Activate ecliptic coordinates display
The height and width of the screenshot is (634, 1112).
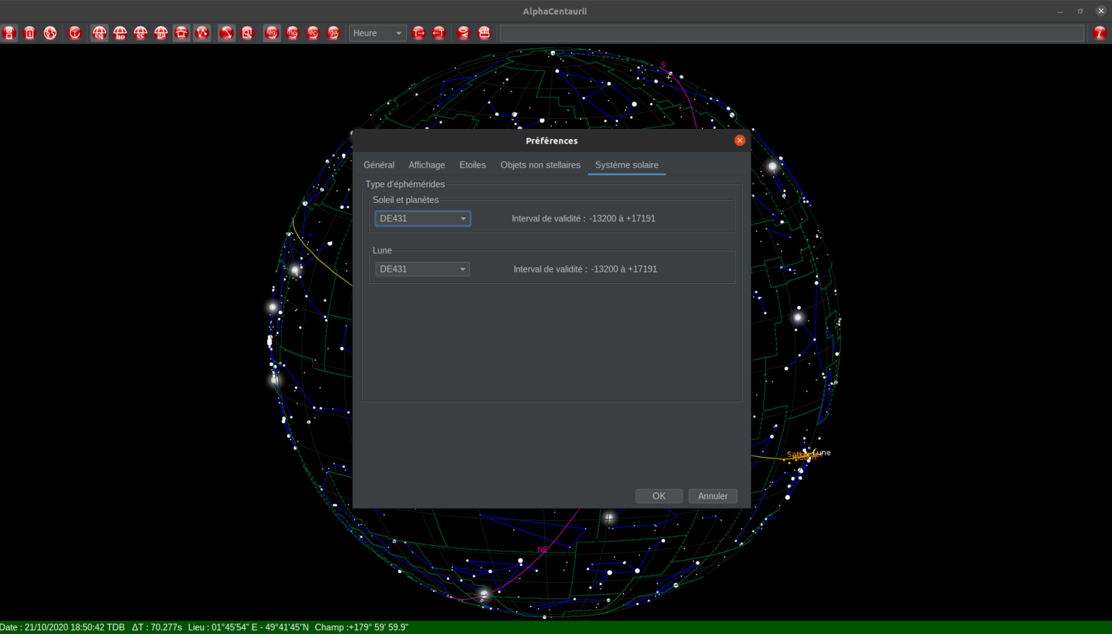click(x=140, y=33)
